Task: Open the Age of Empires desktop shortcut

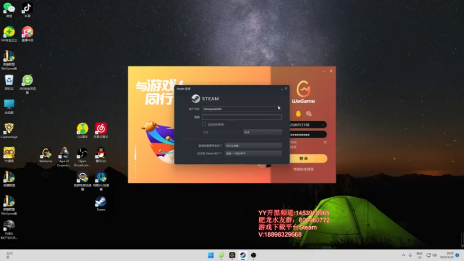Action: [x=64, y=157]
